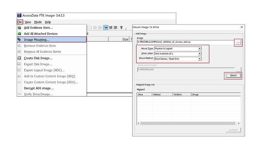Click Export Logical Image (AD1) entry
The image size is (265, 149).
52,70
